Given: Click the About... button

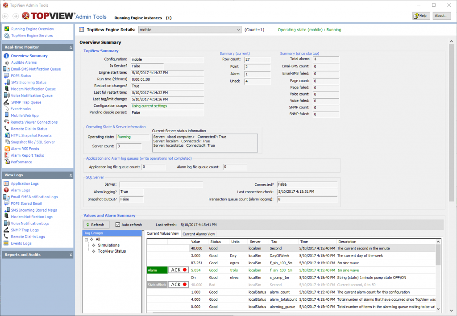Looking at the screenshot, I should tap(441, 16).
